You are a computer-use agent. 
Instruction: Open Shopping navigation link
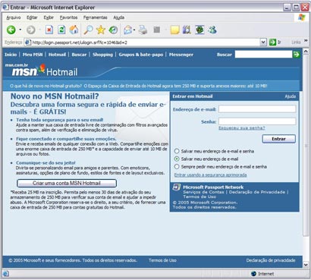pyautogui.click(x=102, y=55)
